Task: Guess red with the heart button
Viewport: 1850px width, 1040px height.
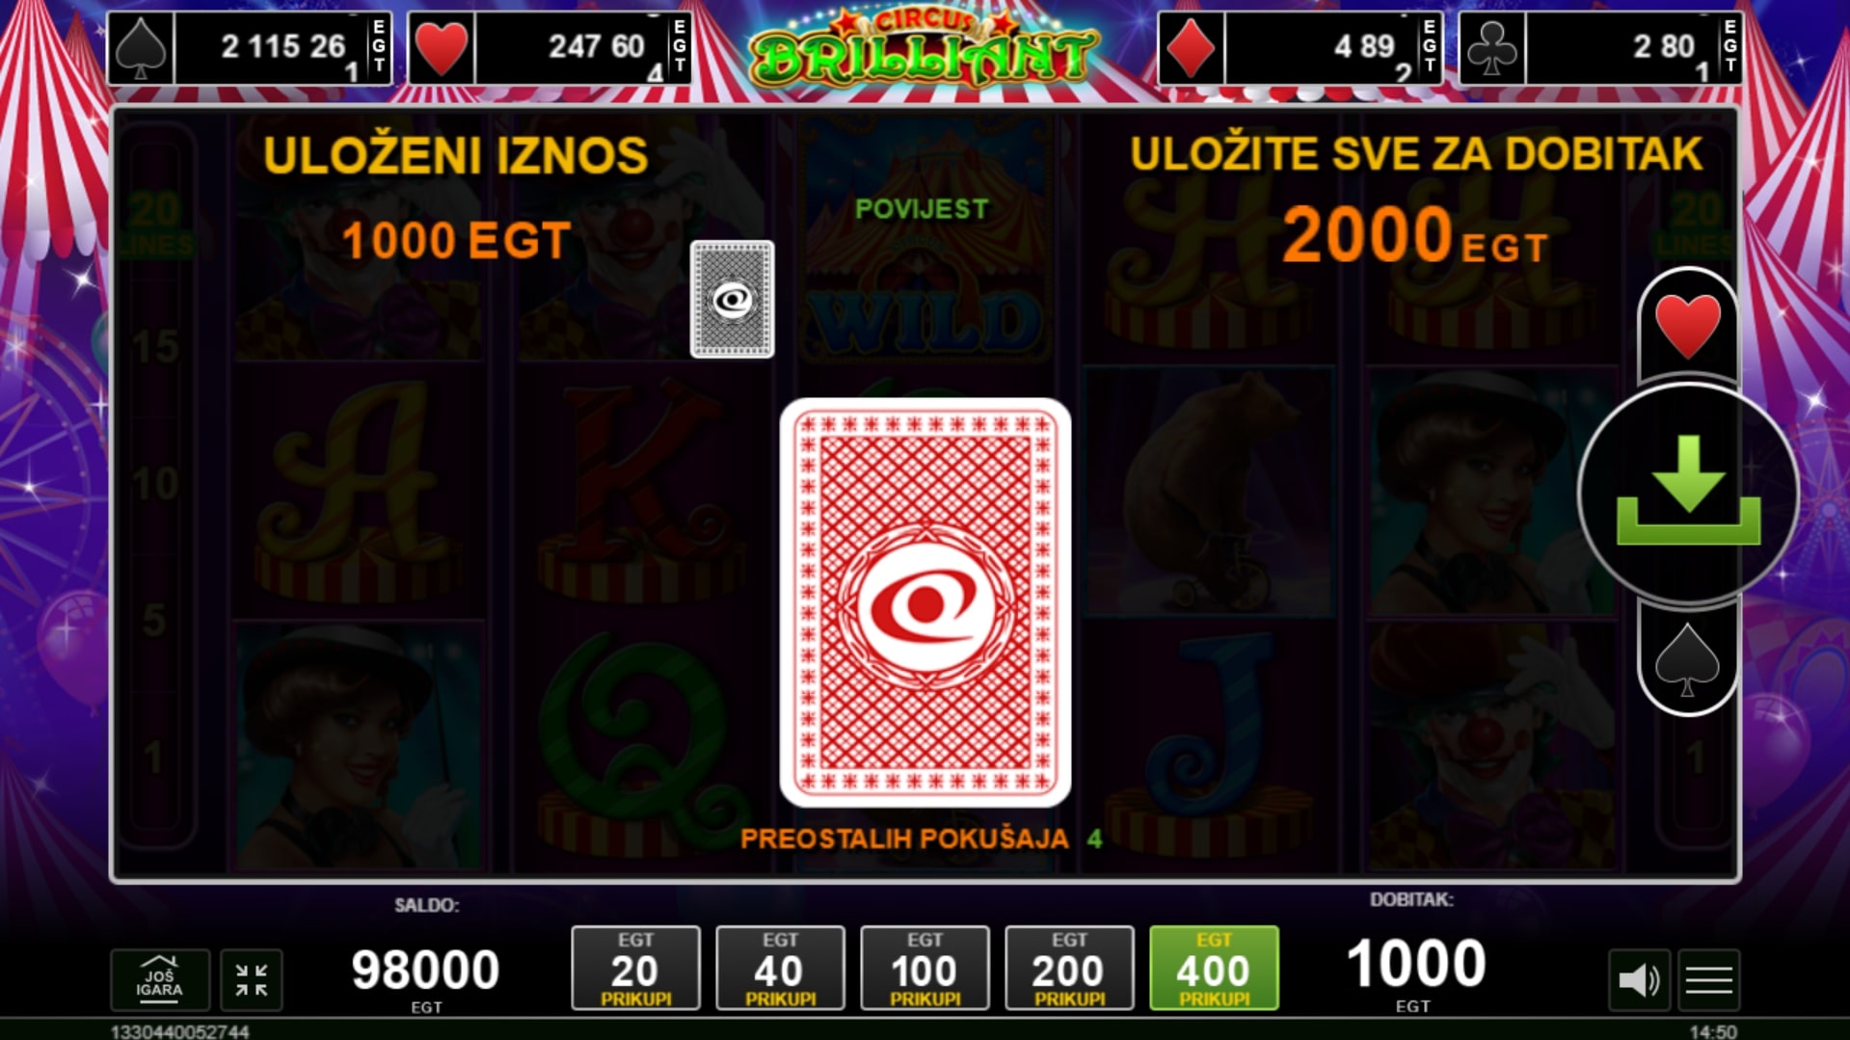Action: coord(1687,325)
